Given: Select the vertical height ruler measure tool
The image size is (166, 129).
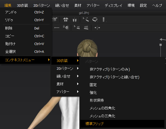Looking at the screenshot, I should (104, 20).
